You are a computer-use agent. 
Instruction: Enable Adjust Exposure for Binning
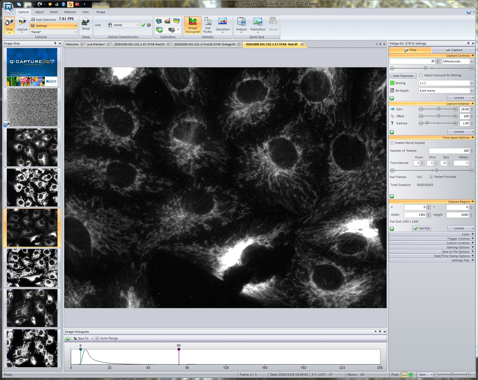421,75
